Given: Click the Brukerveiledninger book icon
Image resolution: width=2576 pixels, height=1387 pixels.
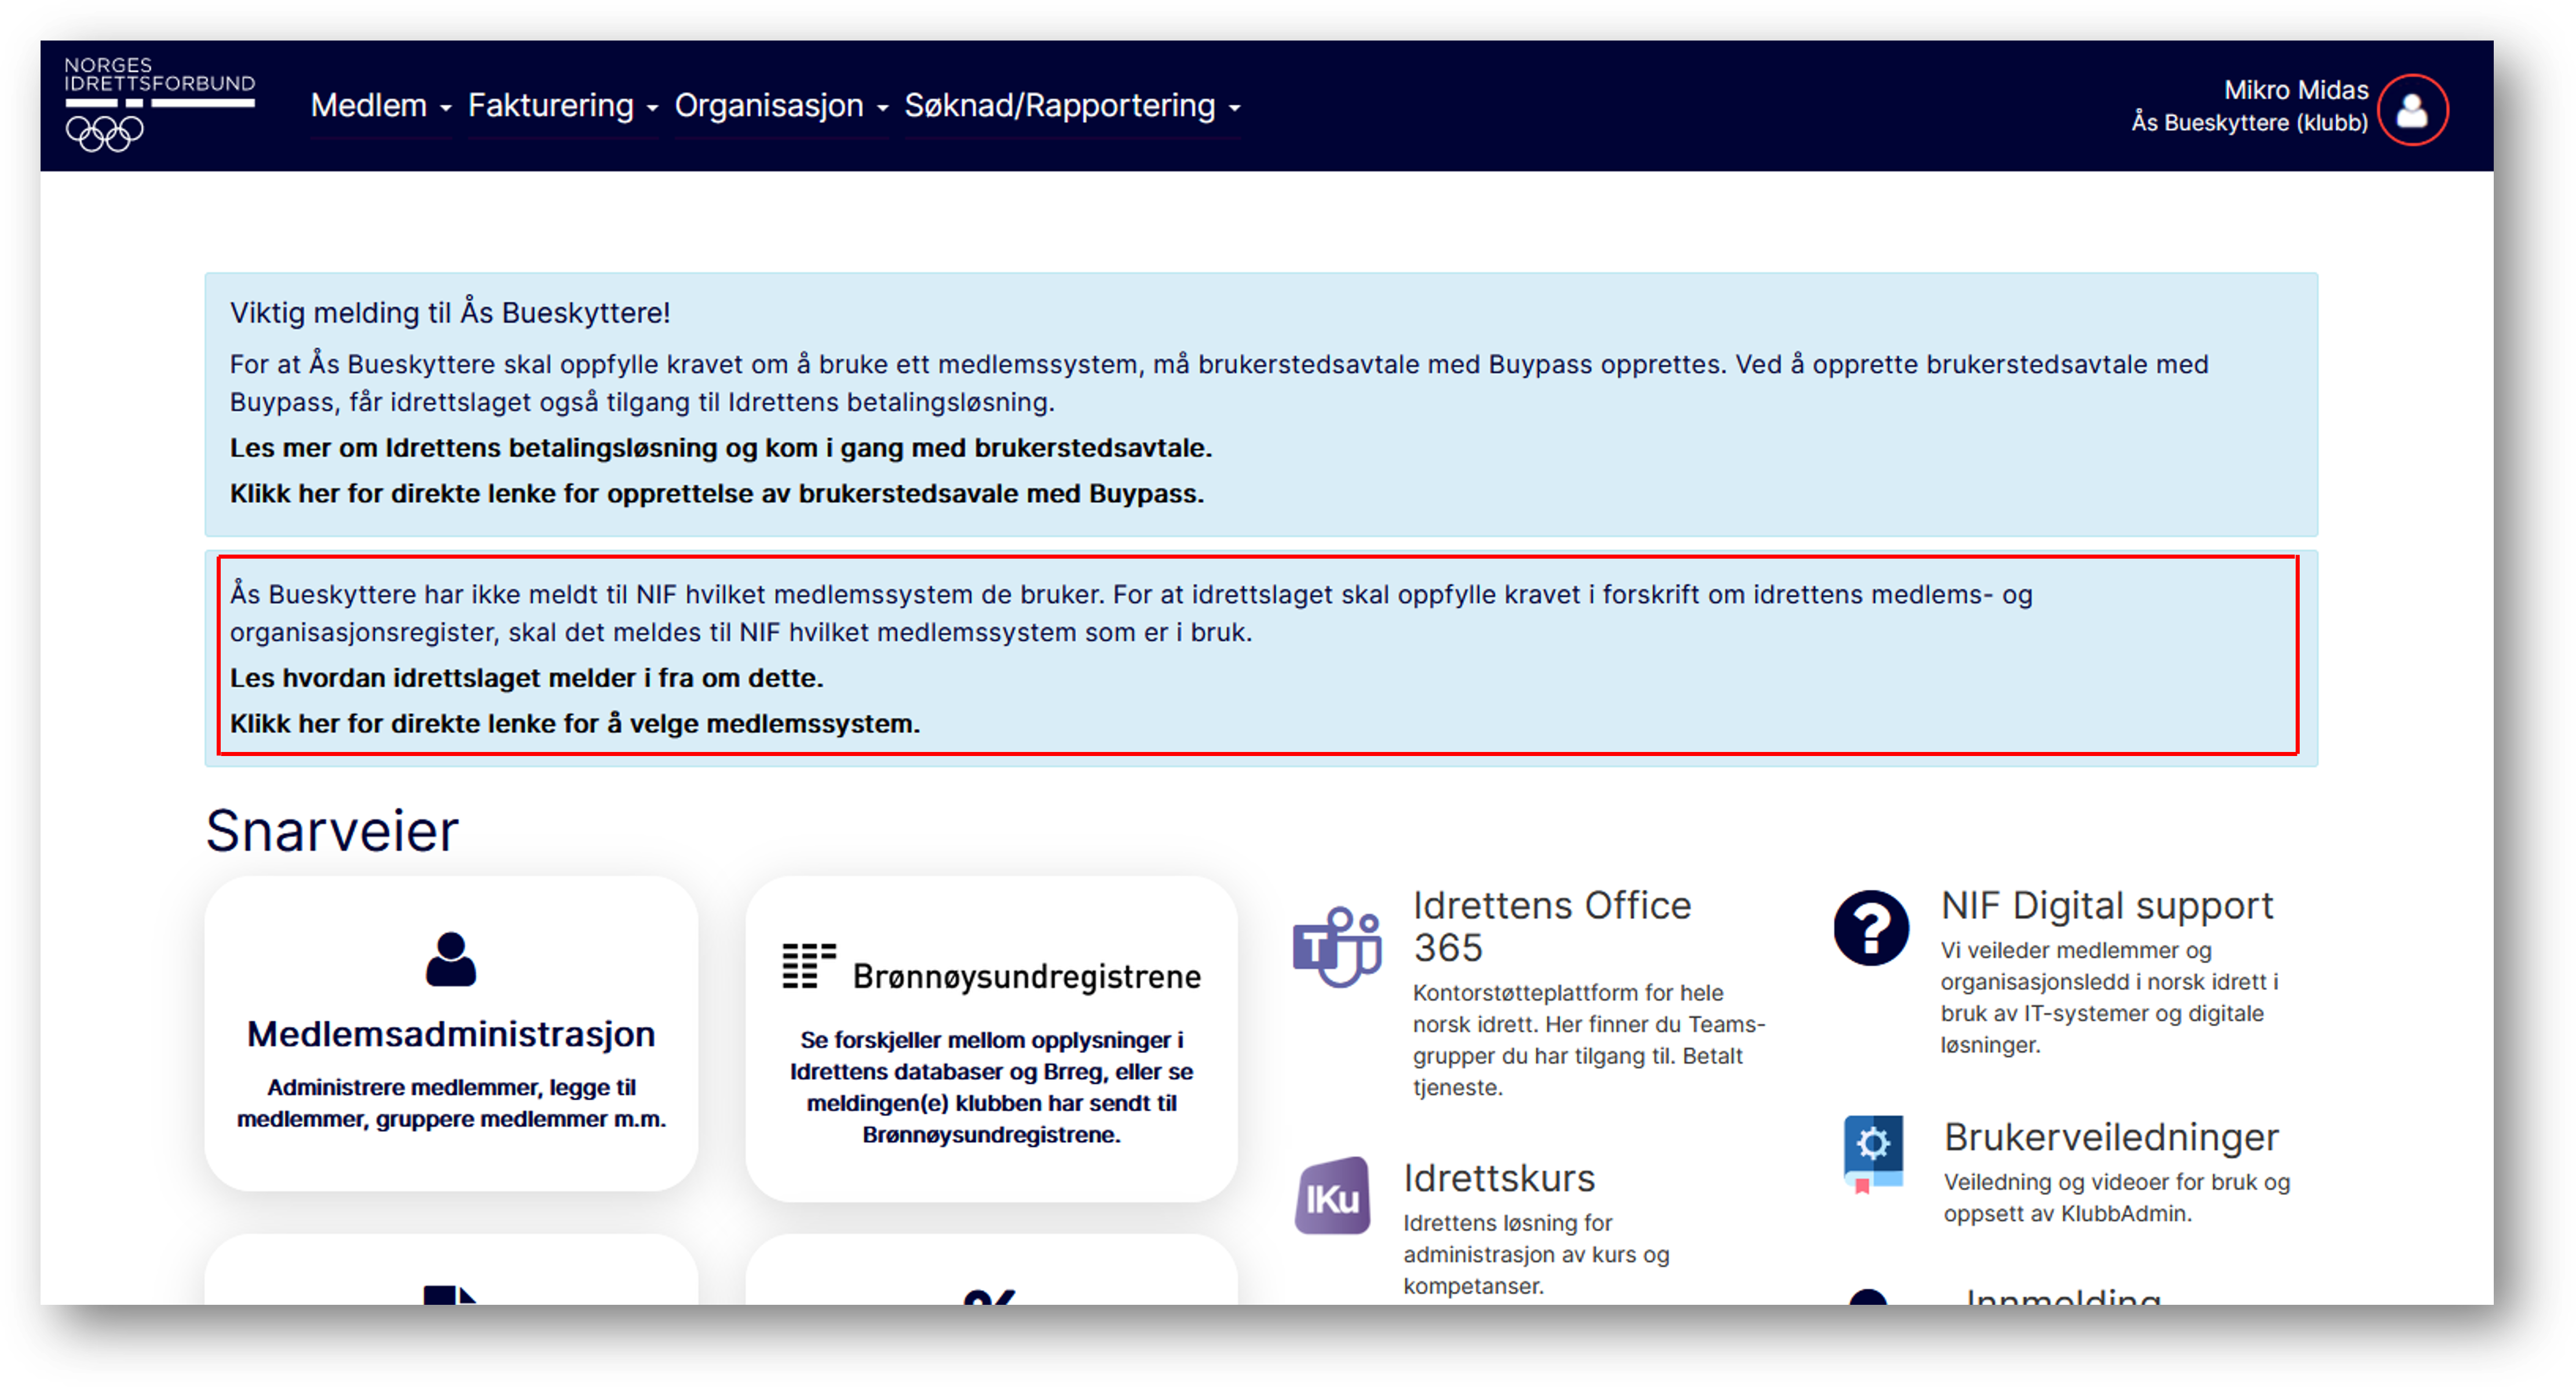Looking at the screenshot, I should (1872, 1154).
